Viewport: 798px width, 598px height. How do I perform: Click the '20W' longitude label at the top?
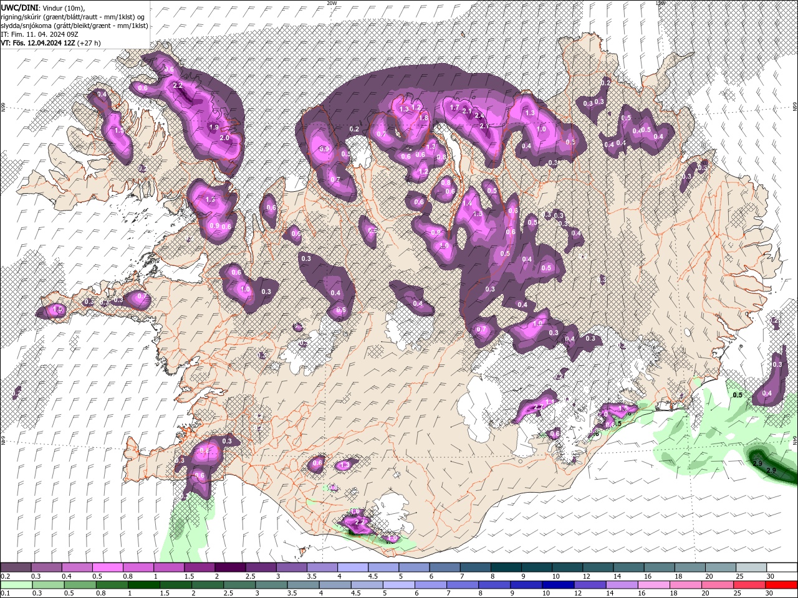[332, 3]
